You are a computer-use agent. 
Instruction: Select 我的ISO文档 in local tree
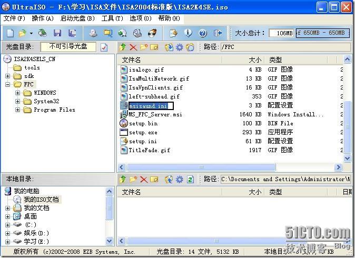click(x=42, y=200)
